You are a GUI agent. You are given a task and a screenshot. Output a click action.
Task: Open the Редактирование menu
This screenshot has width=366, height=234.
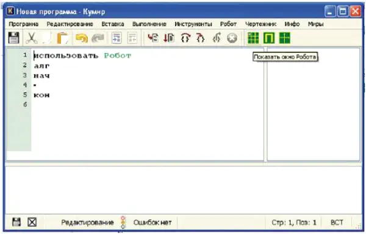tap(70, 24)
